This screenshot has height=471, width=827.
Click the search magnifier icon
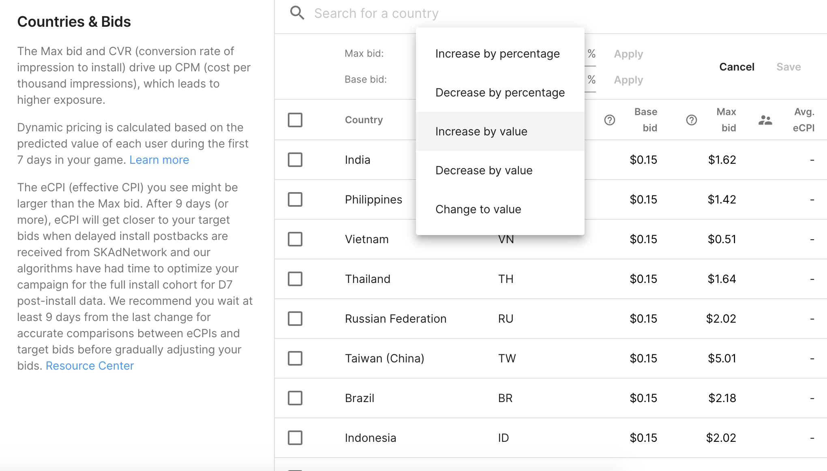pyautogui.click(x=297, y=13)
